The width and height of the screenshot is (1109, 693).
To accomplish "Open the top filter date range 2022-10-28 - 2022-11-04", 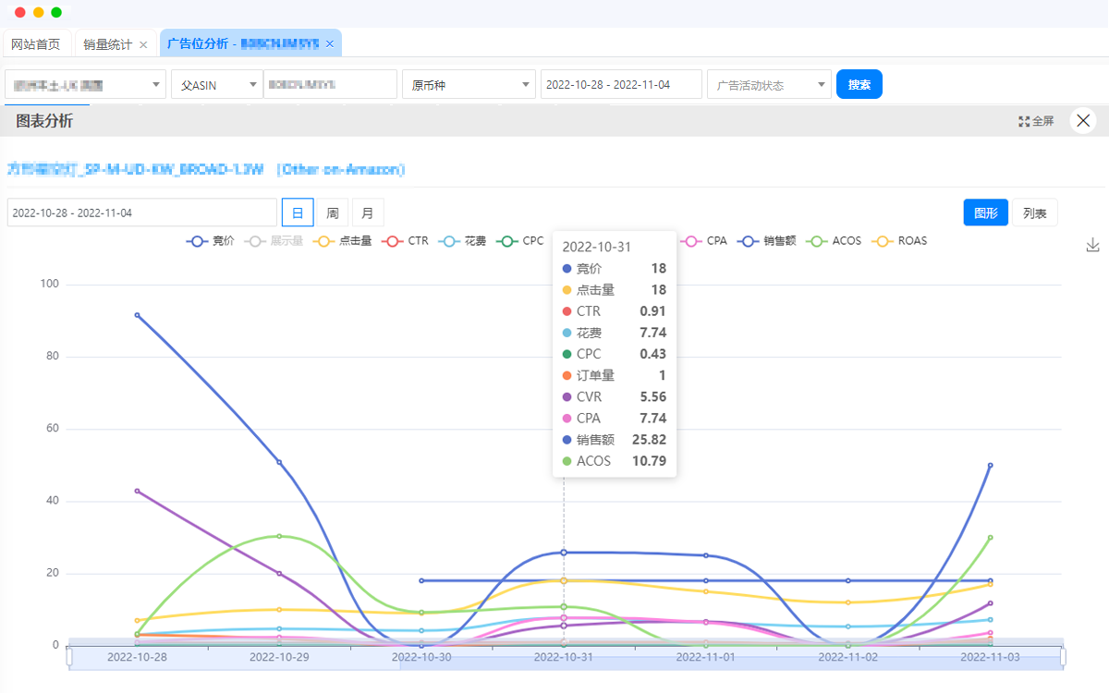I will pos(621,84).
